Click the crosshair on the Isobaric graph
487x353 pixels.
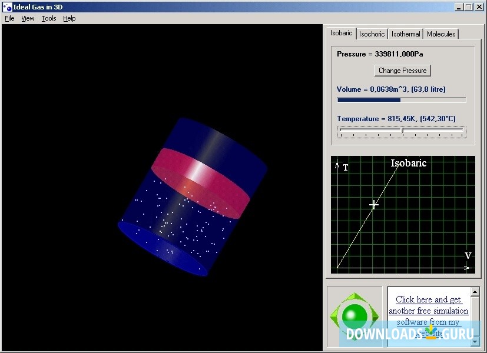coord(373,205)
